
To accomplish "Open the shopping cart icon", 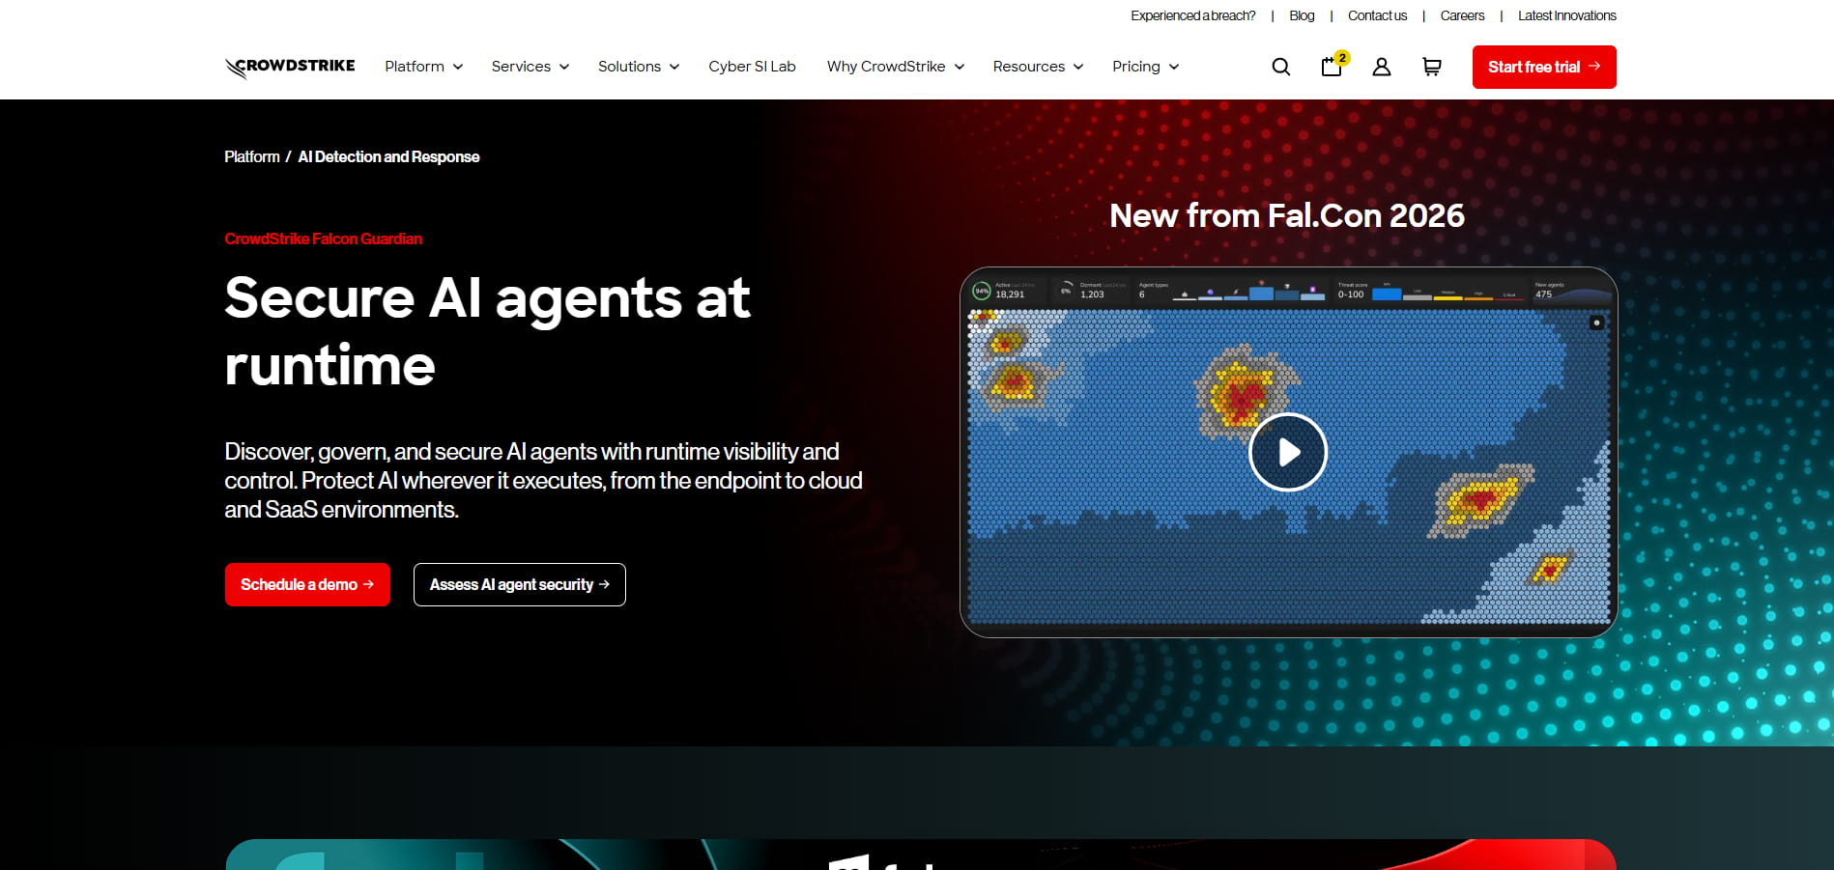I will (1432, 67).
